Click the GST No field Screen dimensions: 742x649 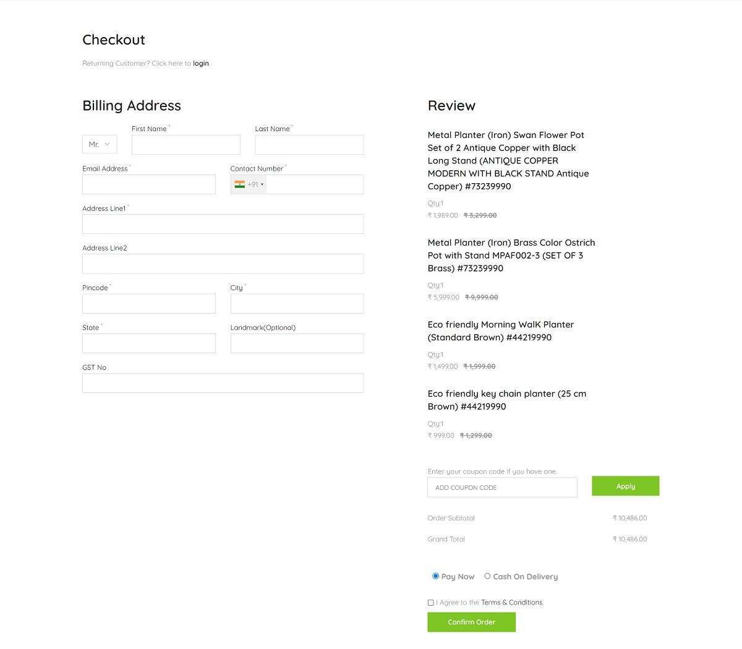223,382
